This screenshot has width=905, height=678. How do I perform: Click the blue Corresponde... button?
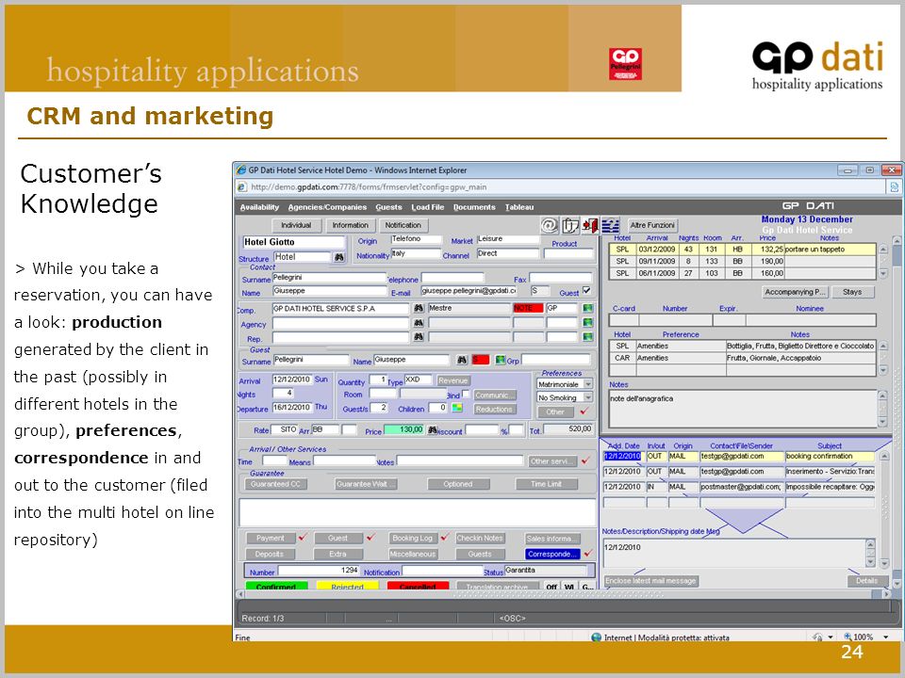point(551,554)
